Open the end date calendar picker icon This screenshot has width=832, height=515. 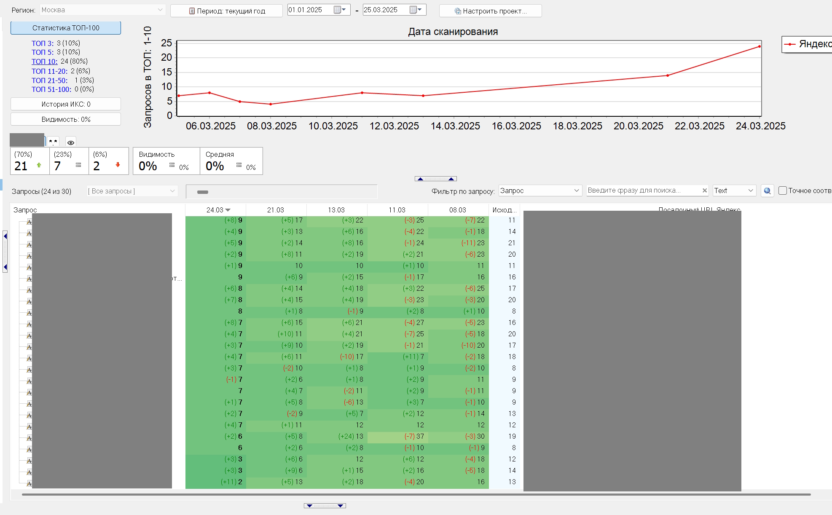tap(415, 10)
